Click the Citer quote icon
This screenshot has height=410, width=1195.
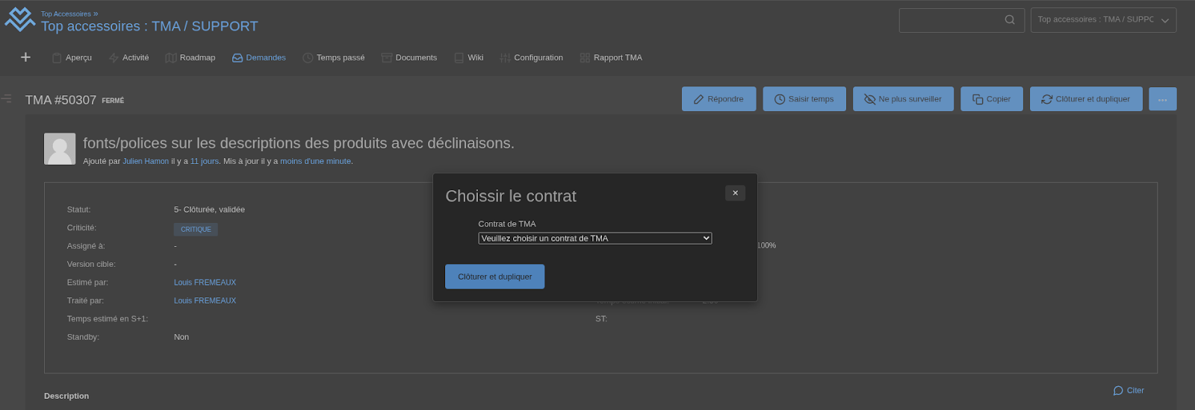[x=1118, y=391]
